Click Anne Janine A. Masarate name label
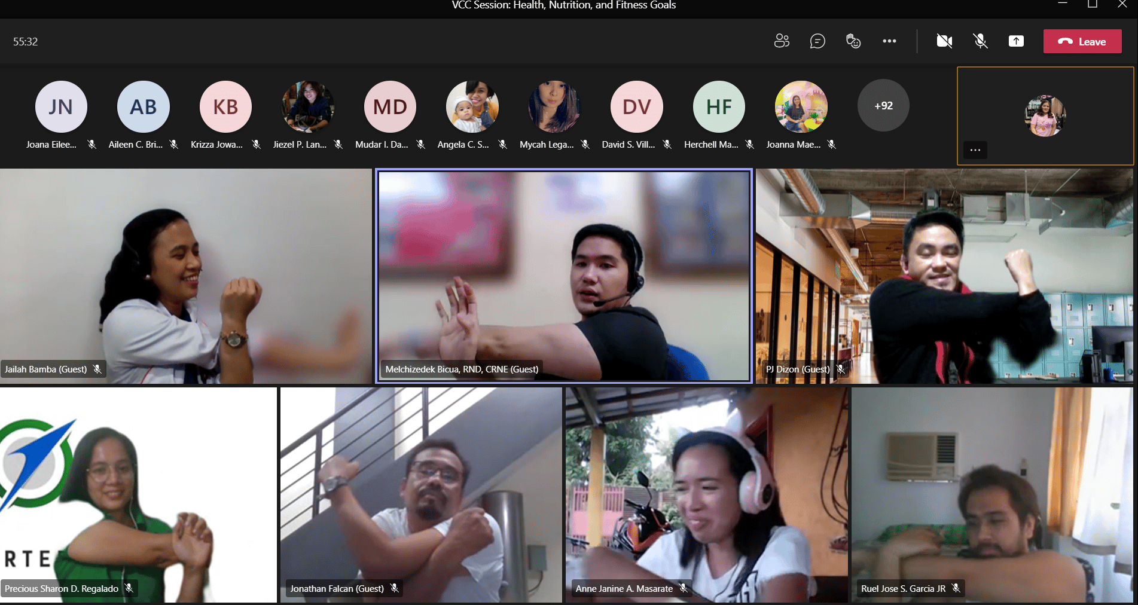The height and width of the screenshot is (605, 1138). click(x=624, y=588)
